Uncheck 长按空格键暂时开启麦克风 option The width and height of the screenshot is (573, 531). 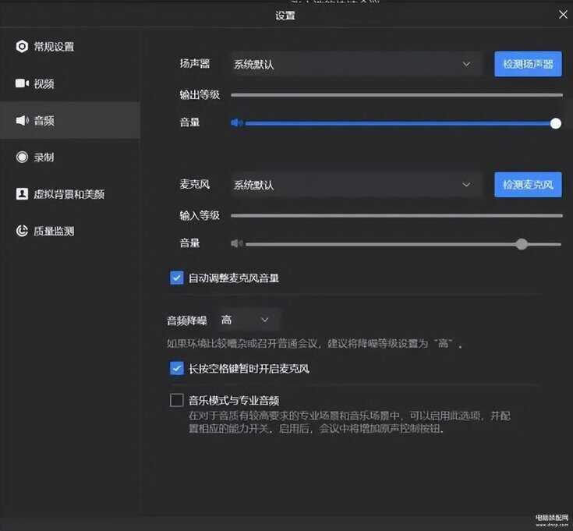[x=177, y=368]
